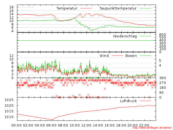Click the 1025 pressure axis value

click(x=9, y=100)
